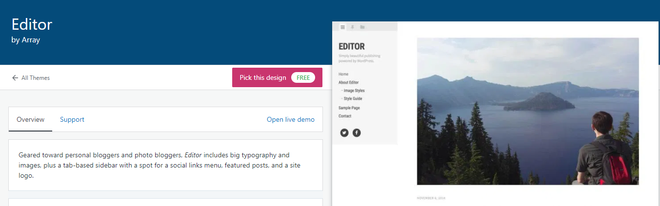Click the Facebook social icon

(357, 132)
